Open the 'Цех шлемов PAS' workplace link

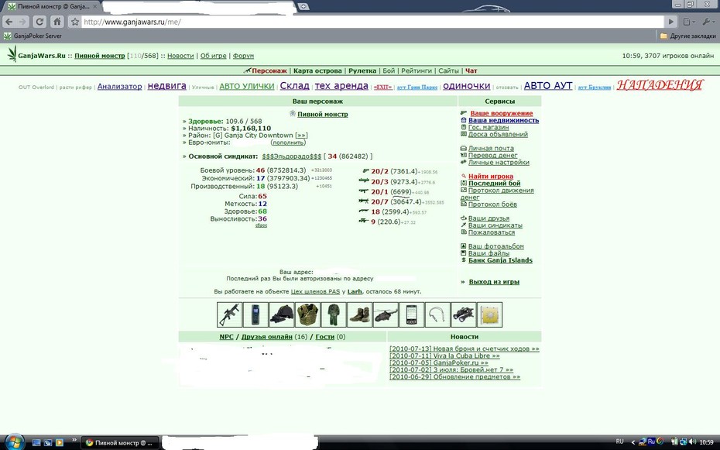click(x=315, y=291)
